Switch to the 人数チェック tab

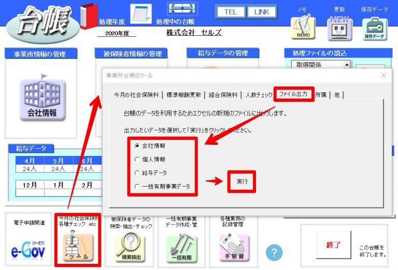(x=259, y=95)
